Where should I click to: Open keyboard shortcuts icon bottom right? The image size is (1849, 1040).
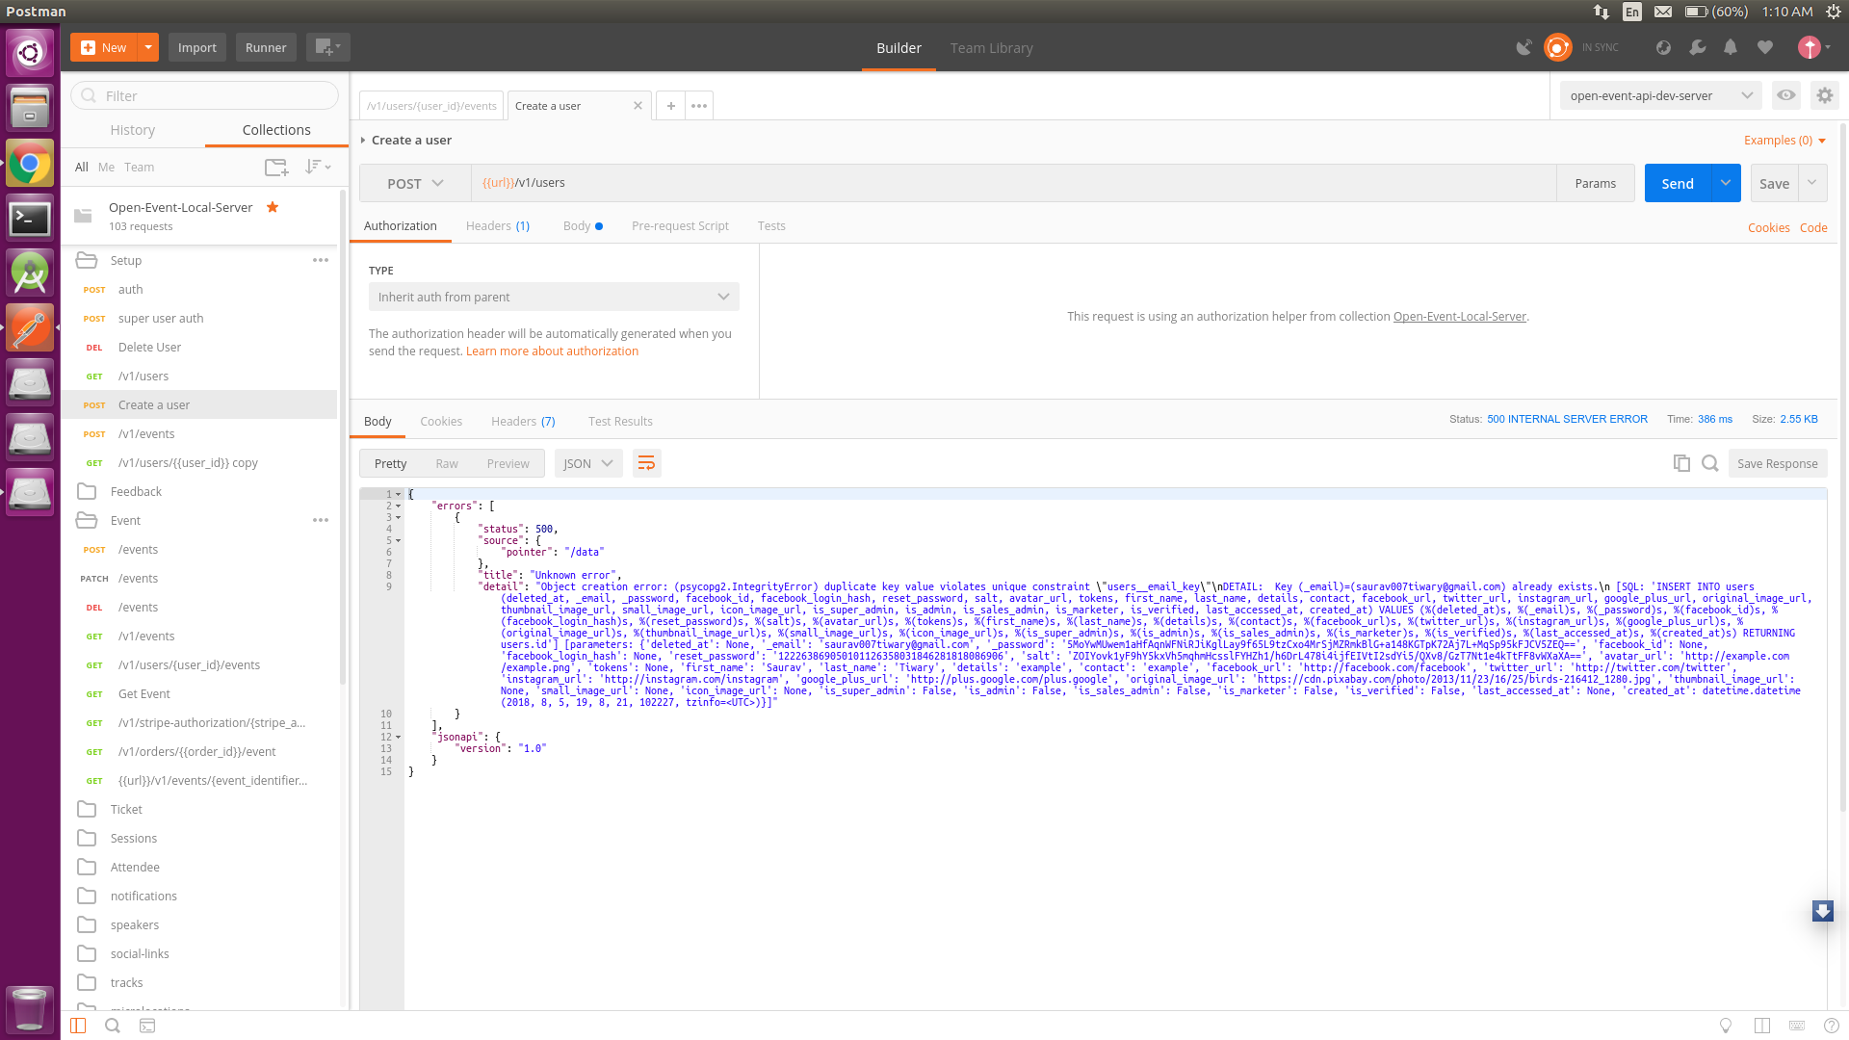1797,1026
